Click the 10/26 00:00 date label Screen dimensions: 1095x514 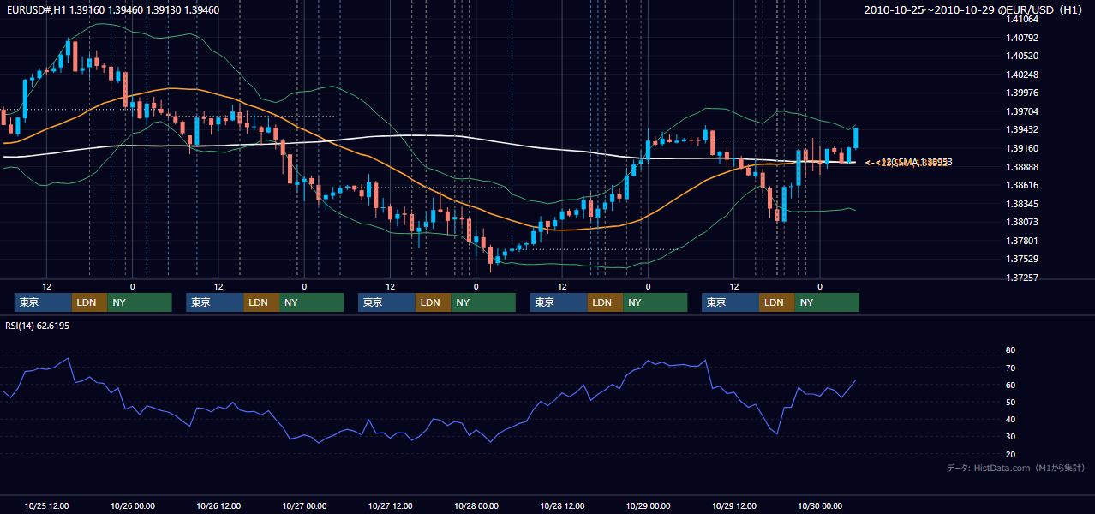132,505
